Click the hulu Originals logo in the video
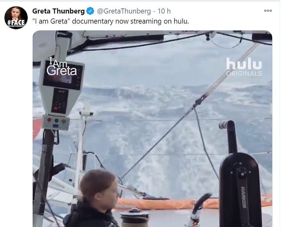 pyautogui.click(x=244, y=67)
